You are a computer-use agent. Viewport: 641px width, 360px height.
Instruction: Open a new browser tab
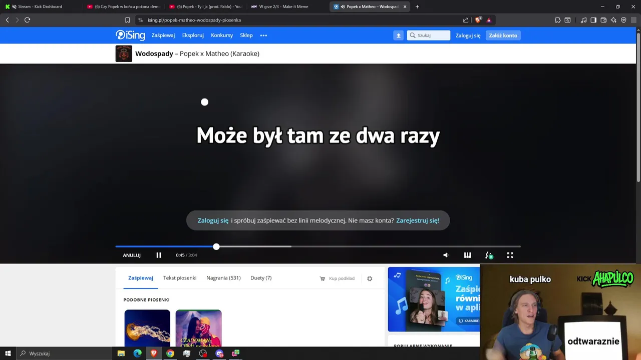pyautogui.click(x=417, y=6)
